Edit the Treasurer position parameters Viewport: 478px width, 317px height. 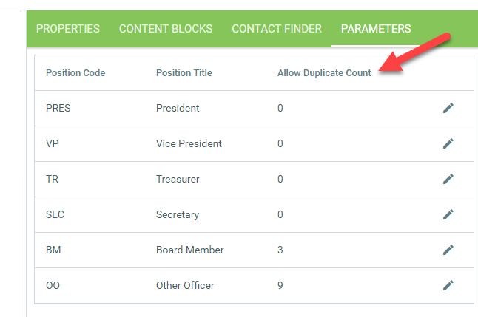click(448, 179)
